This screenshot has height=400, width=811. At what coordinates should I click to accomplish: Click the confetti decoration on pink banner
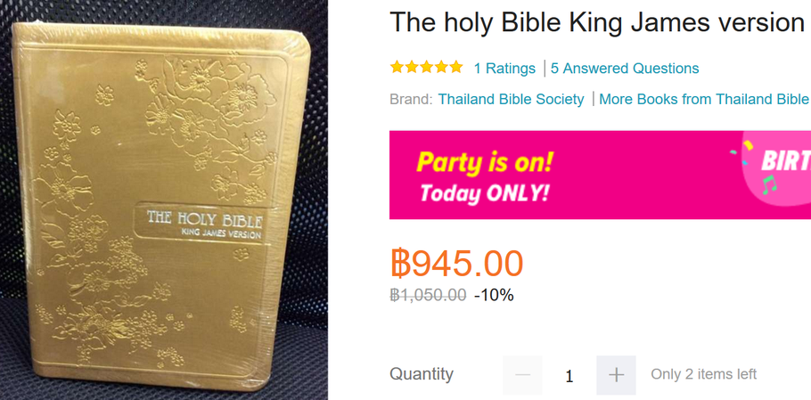[741, 151]
